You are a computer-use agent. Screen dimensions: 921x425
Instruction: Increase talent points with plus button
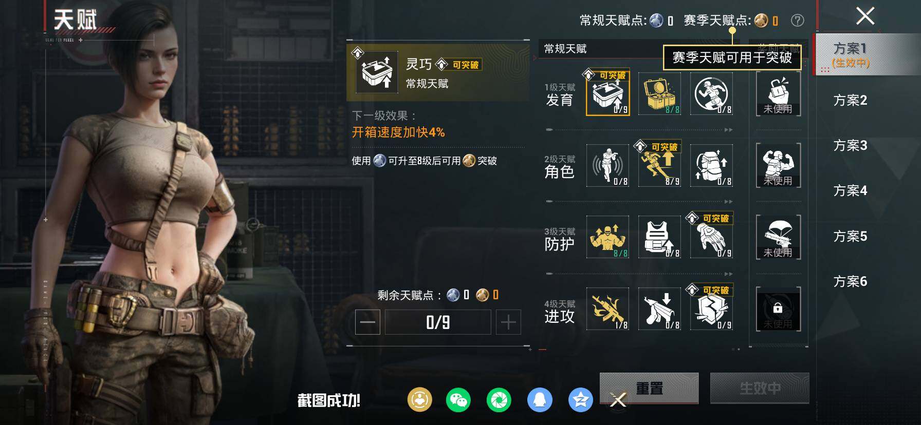[x=508, y=322]
